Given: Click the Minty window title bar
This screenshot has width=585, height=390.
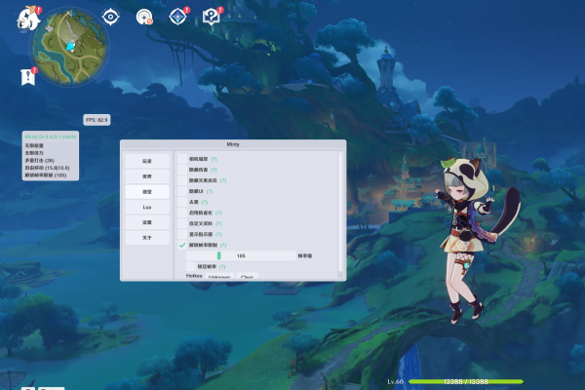Looking at the screenshot, I should point(233,144).
